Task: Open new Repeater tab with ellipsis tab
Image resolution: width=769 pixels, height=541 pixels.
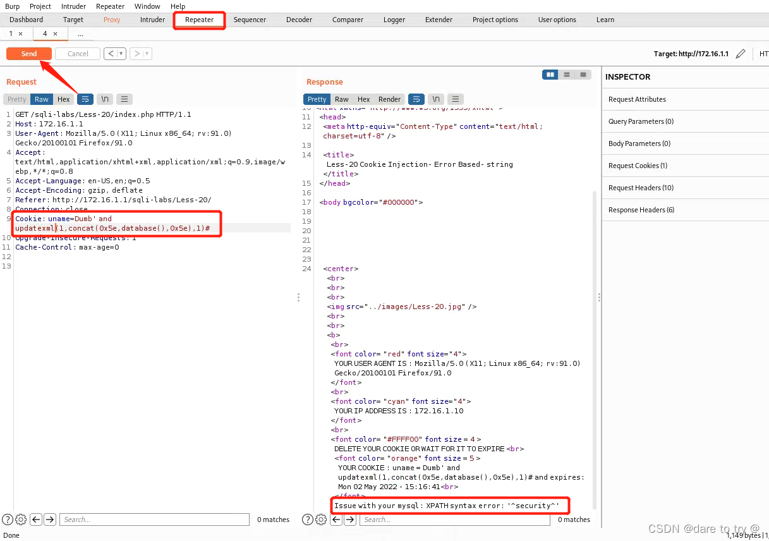Action: pos(80,33)
